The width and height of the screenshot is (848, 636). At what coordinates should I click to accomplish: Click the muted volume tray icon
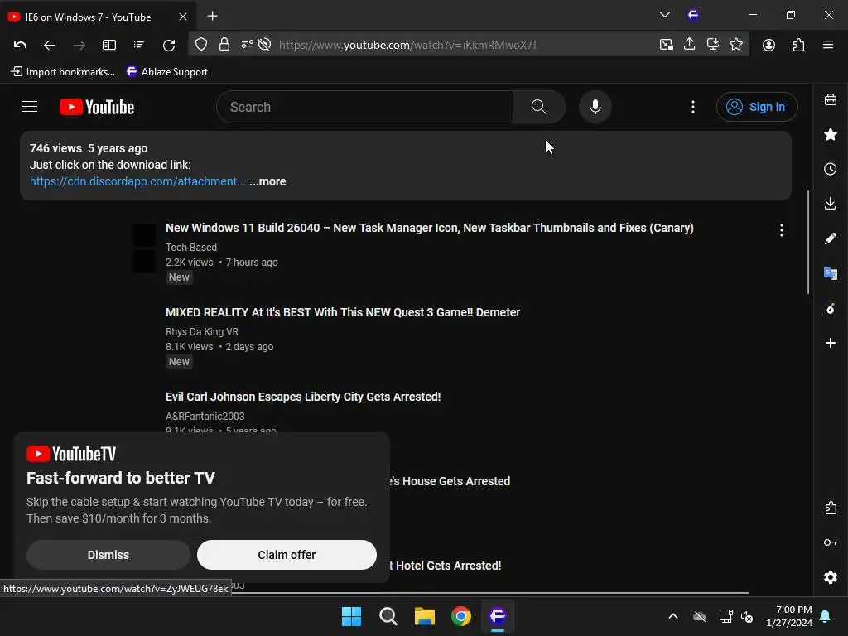pyautogui.click(x=747, y=616)
